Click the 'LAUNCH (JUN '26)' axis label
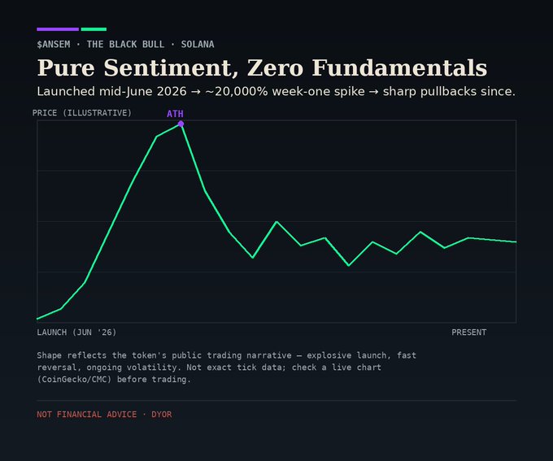Image resolution: width=553 pixels, height=461 pixels. (x=76, y=333)
